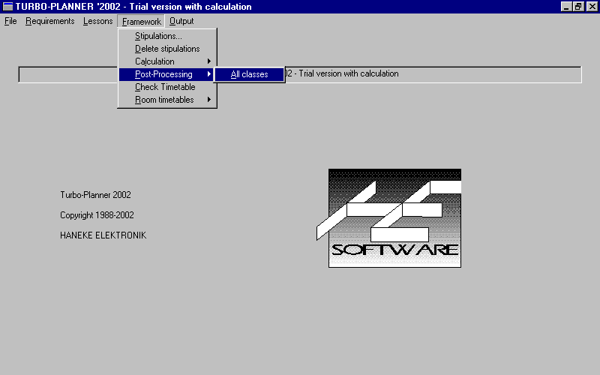Open the Output menu
The height and width of the screenshot is (375, 600).
point(181,21)
